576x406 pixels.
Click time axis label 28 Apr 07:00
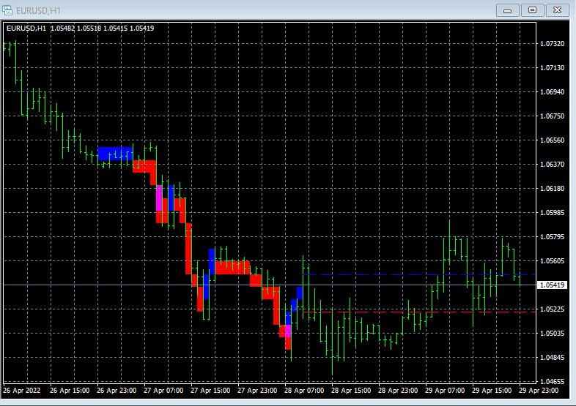point(304,391)
